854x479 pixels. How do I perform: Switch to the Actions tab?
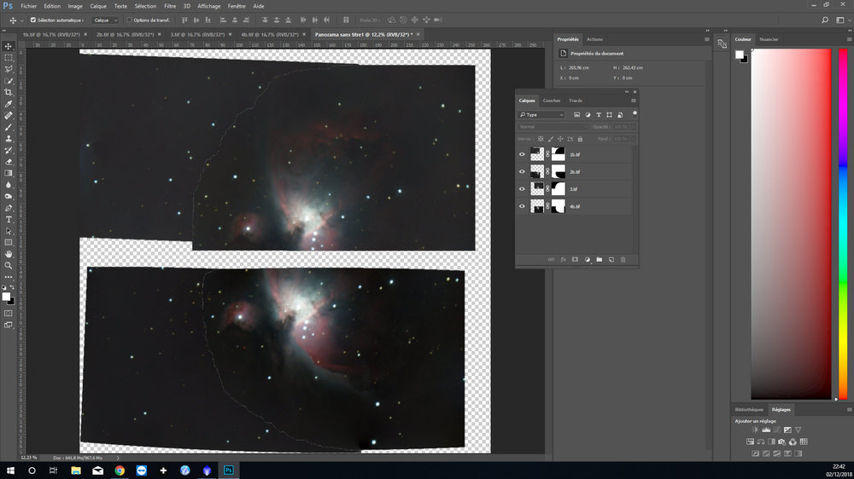594,39
